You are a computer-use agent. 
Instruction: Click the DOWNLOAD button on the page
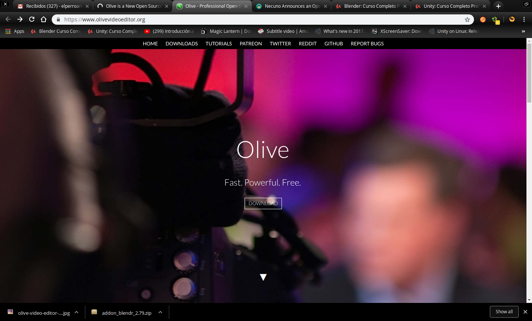click(x=263, y=203)
